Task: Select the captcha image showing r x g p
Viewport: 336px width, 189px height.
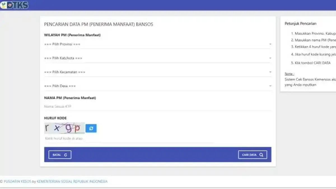Action: 64,128
